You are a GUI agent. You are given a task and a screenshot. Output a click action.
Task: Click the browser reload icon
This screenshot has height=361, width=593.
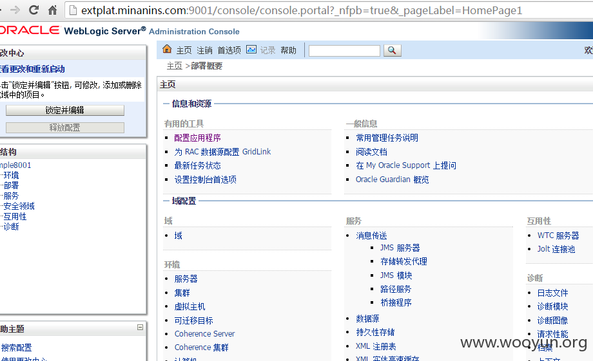click(34, 10)
